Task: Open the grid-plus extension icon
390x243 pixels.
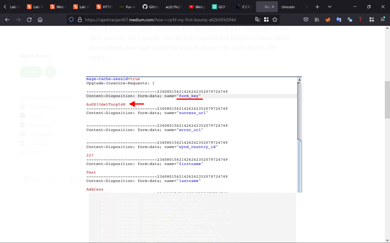Action: click(x=371, y=20)
